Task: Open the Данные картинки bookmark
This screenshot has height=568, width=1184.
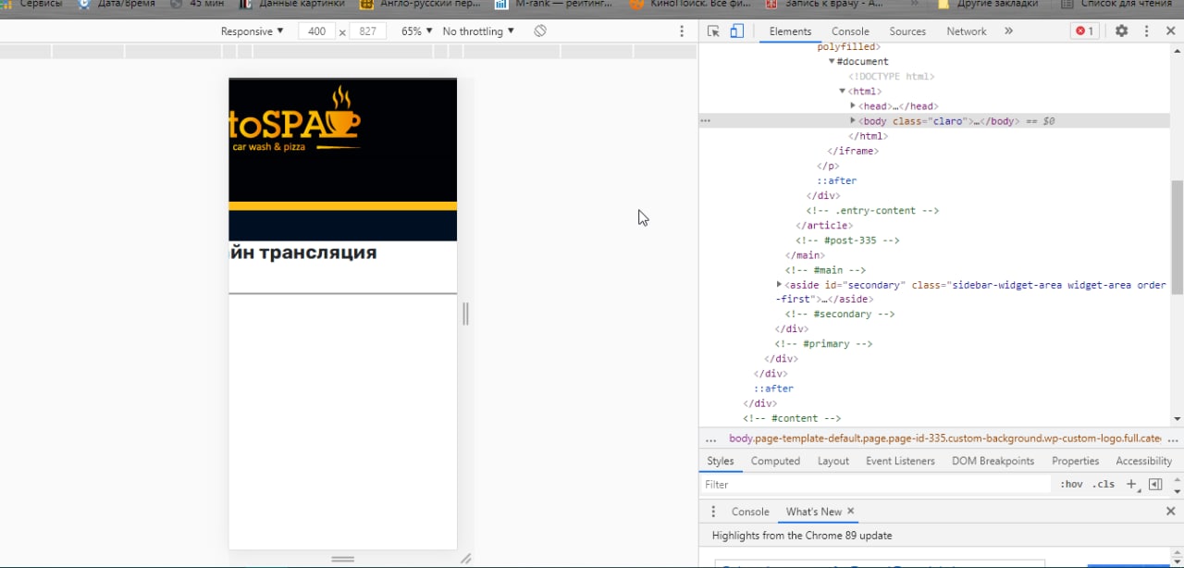Action: (x=291, y=4)
